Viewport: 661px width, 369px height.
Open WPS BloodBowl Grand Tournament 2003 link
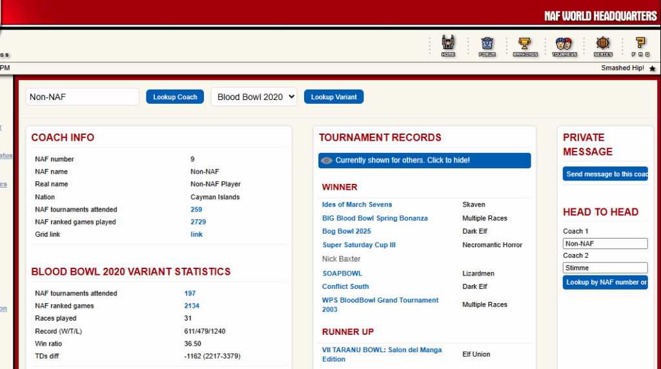click(x=380, y=304)
